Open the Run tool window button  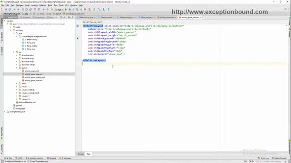tap(8, 158)
